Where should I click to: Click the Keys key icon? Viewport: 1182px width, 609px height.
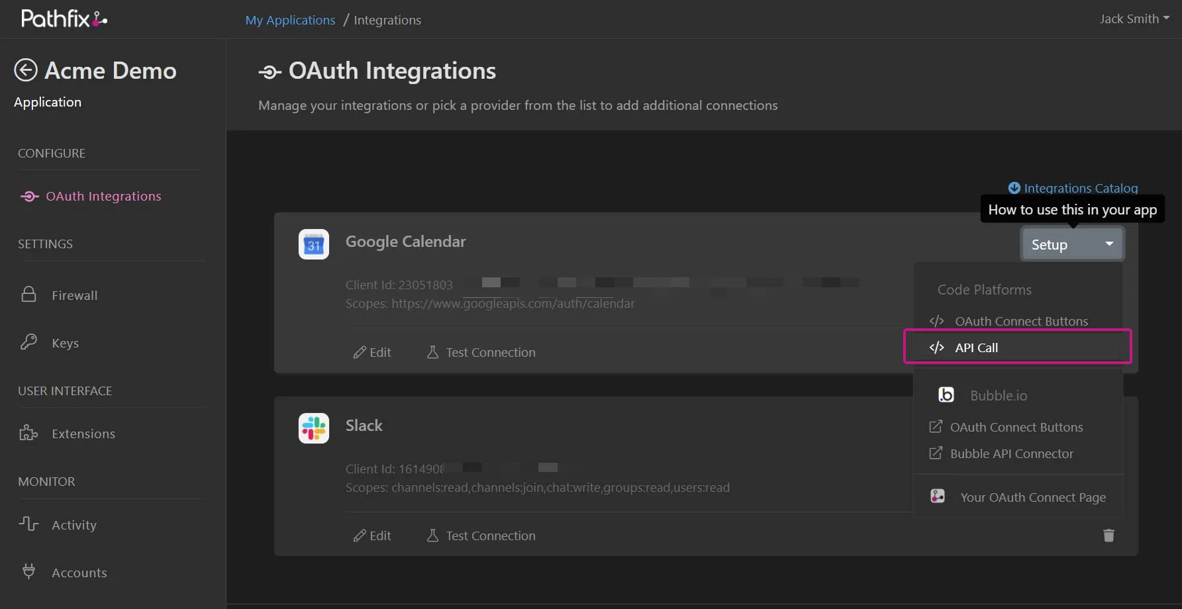coord(28,342)
